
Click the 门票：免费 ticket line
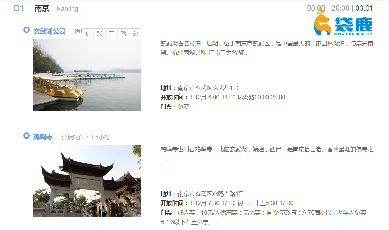[175, 107]
